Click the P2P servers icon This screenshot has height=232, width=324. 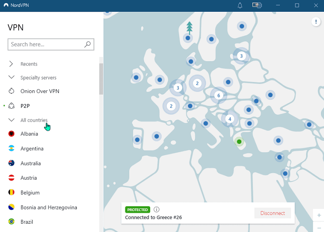[x=11, y=106]
